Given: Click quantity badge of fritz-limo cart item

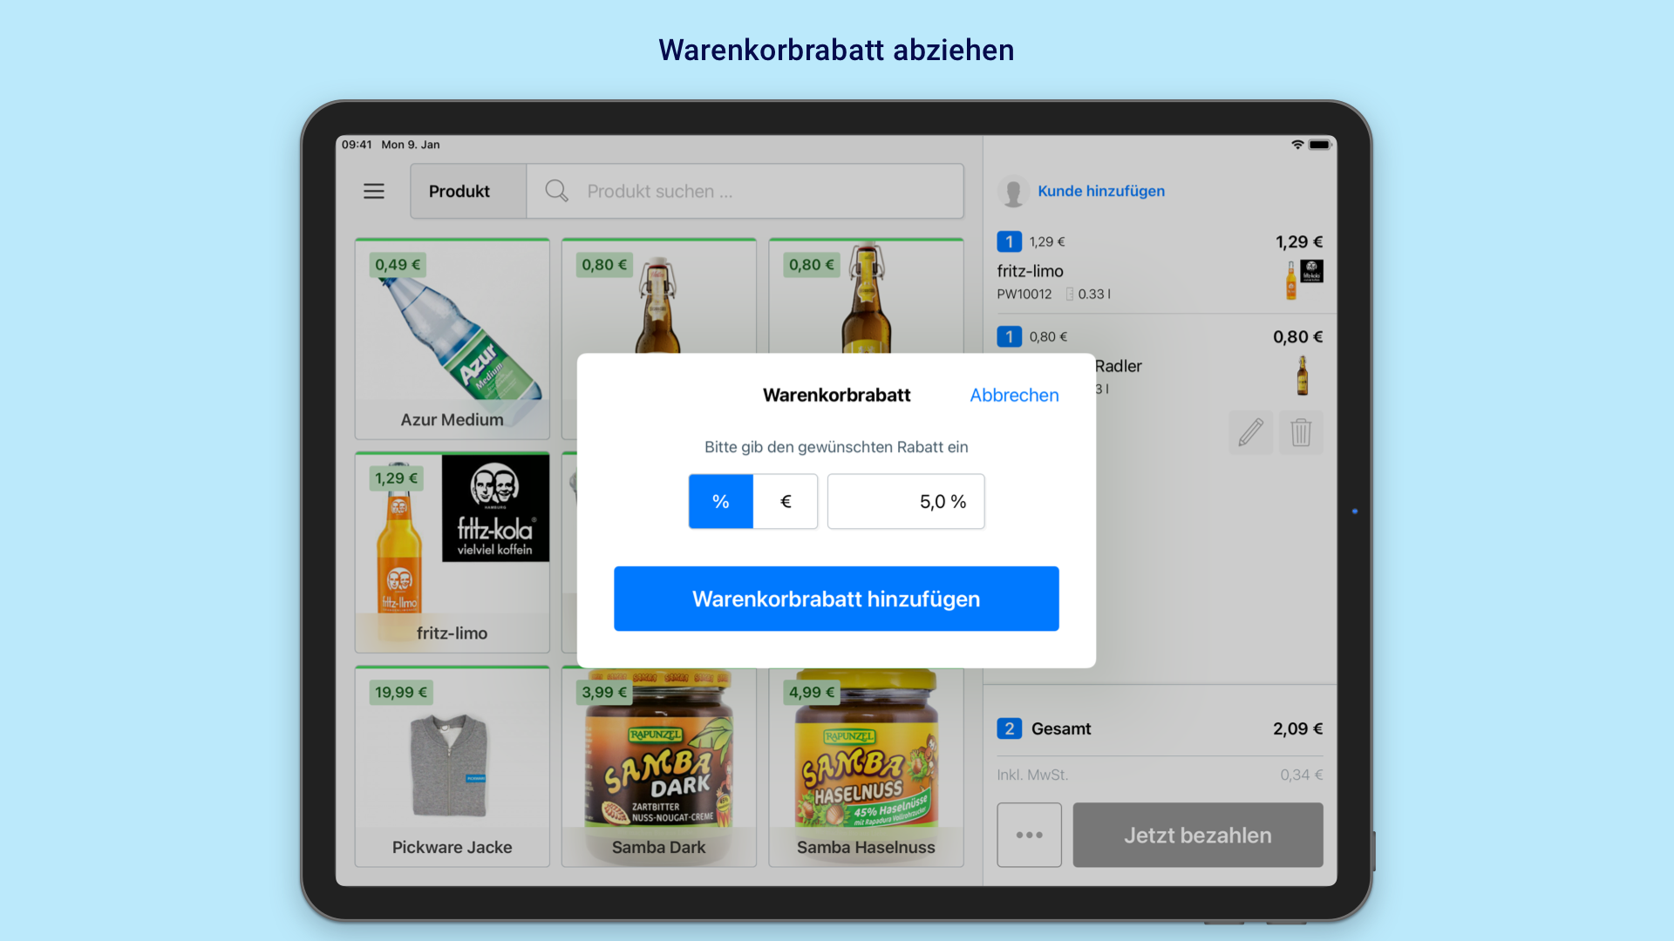Looking at the screenshot, I should [x=1010, y=241].
